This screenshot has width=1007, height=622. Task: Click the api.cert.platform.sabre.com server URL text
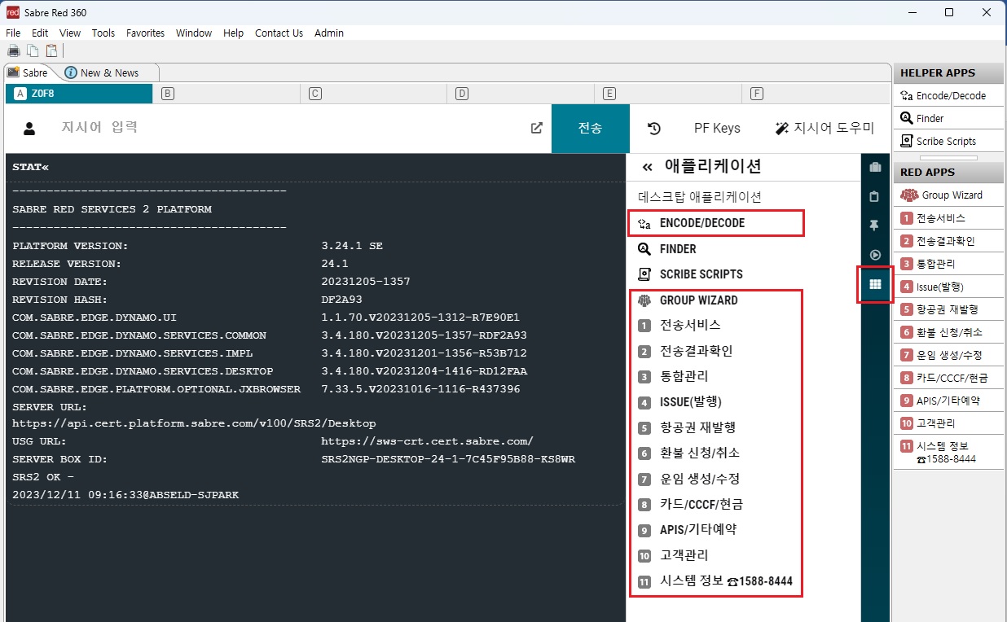tap(194, 423)
